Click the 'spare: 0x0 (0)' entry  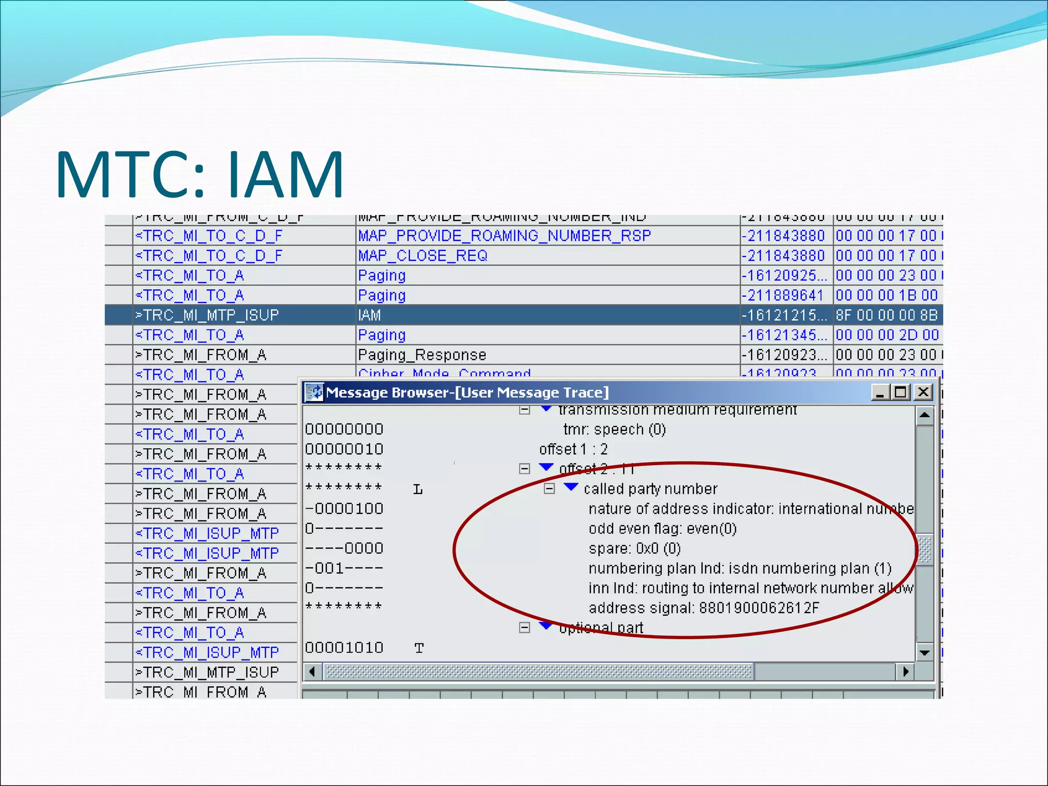[x=635, y=549]
